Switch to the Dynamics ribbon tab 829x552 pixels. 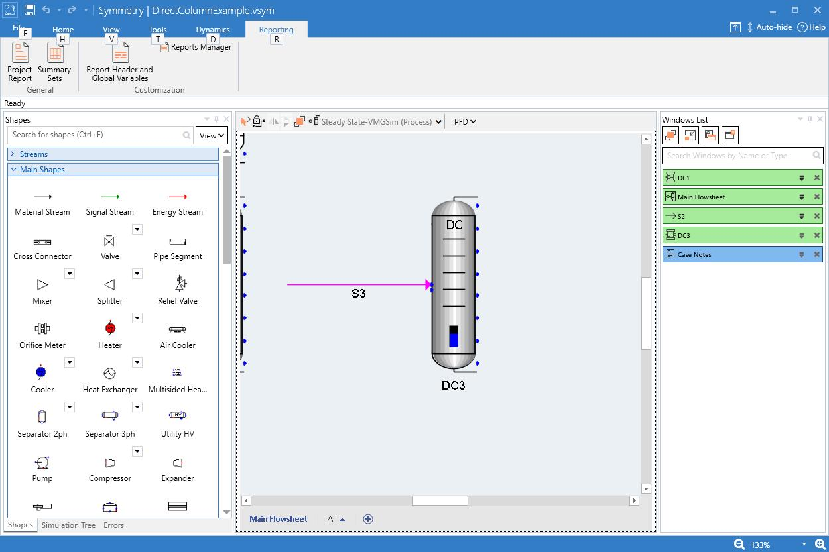click(212, 30)
